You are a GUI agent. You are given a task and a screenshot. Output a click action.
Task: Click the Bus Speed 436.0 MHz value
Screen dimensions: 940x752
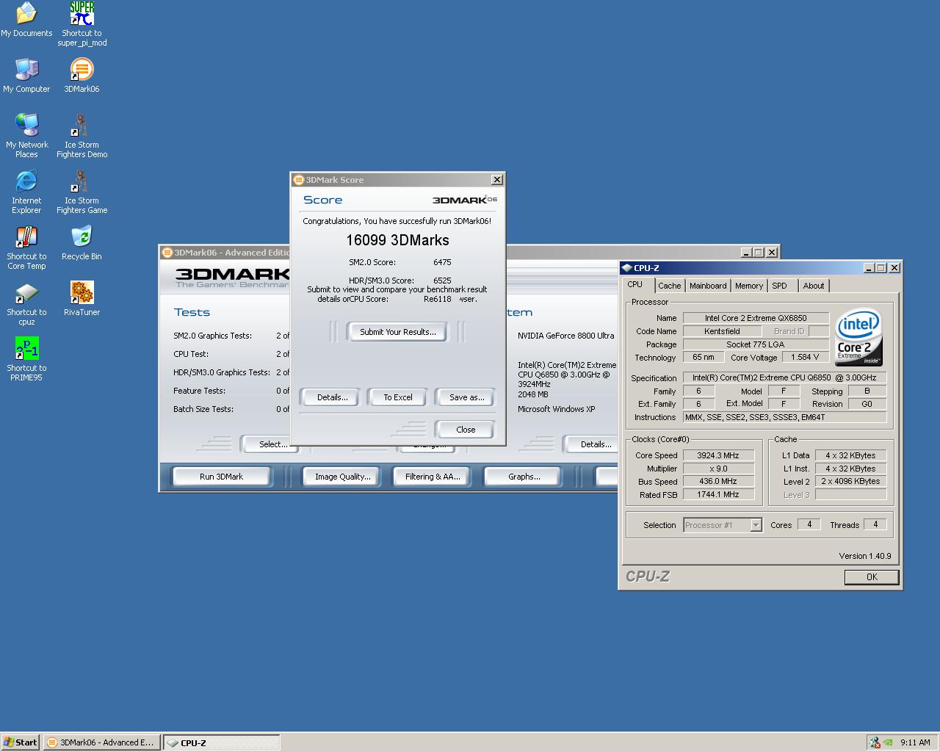[718, 482]
